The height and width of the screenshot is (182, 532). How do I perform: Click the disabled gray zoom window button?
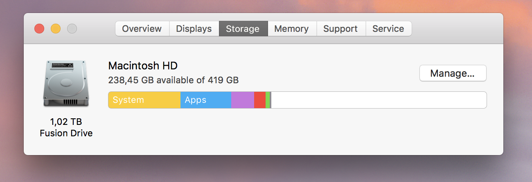pyautogui.click(x=72, y=29)
